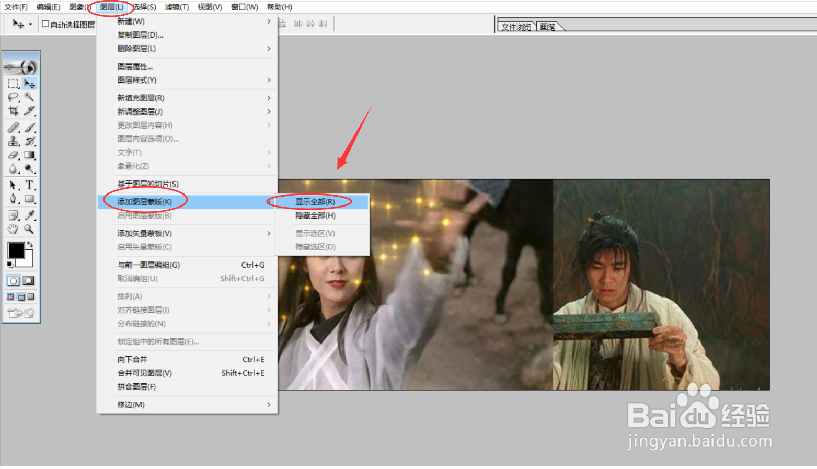Expand the 新填充图层(R) submenu
Screen dimensions: 817x469
(x=187, y=98)
